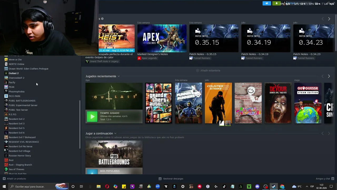The width and height of the screenshot is (337, 190).
Task: Open File Explorer from the taskbar
Action: coord(98,187)
